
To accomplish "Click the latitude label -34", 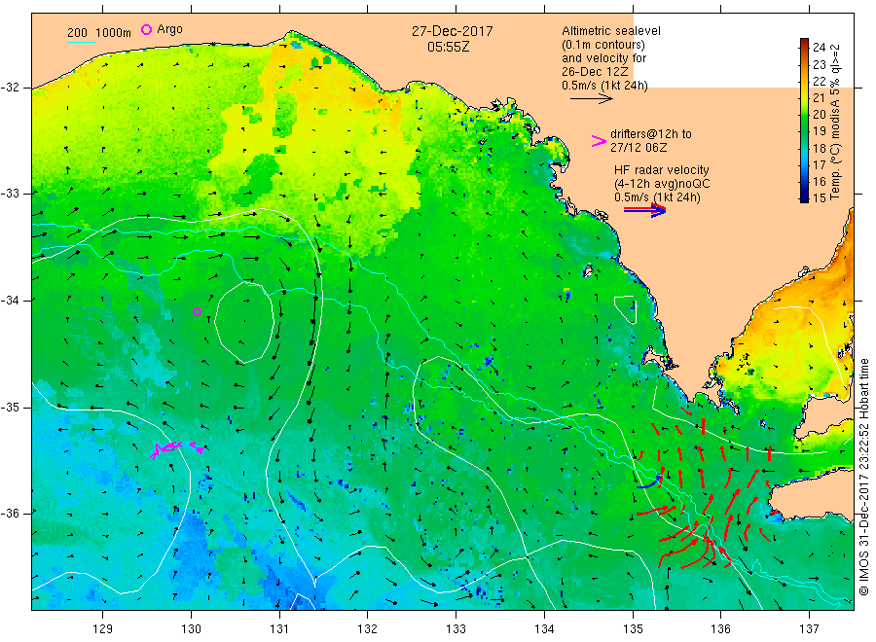I will tap(10, 301).
